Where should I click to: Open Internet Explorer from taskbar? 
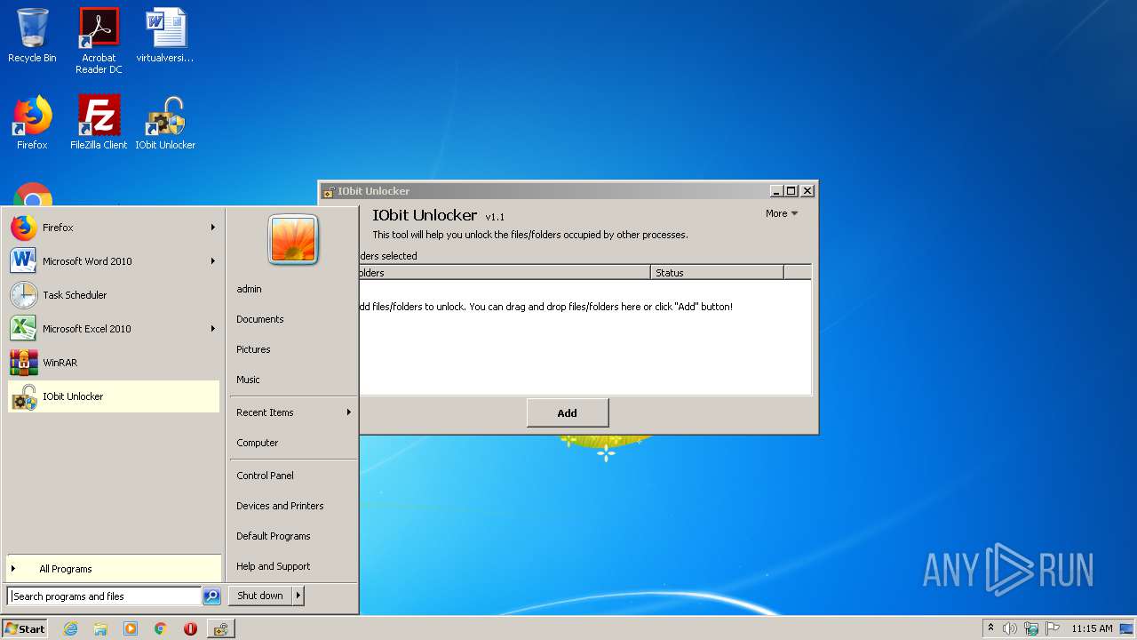(x=70, y=628)
